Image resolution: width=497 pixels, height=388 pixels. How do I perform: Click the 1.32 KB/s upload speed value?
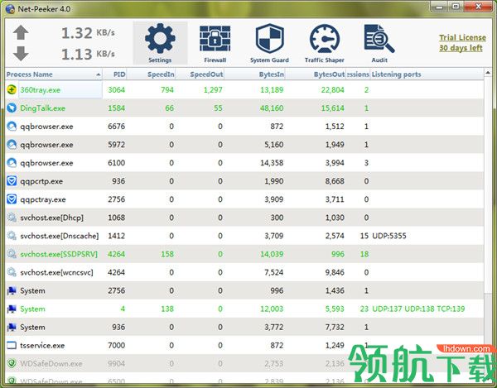click(x=88, y=33)
